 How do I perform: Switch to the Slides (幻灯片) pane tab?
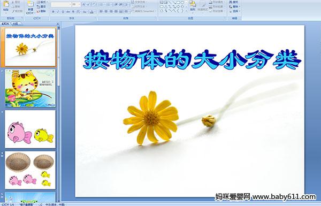click(5, 24)
